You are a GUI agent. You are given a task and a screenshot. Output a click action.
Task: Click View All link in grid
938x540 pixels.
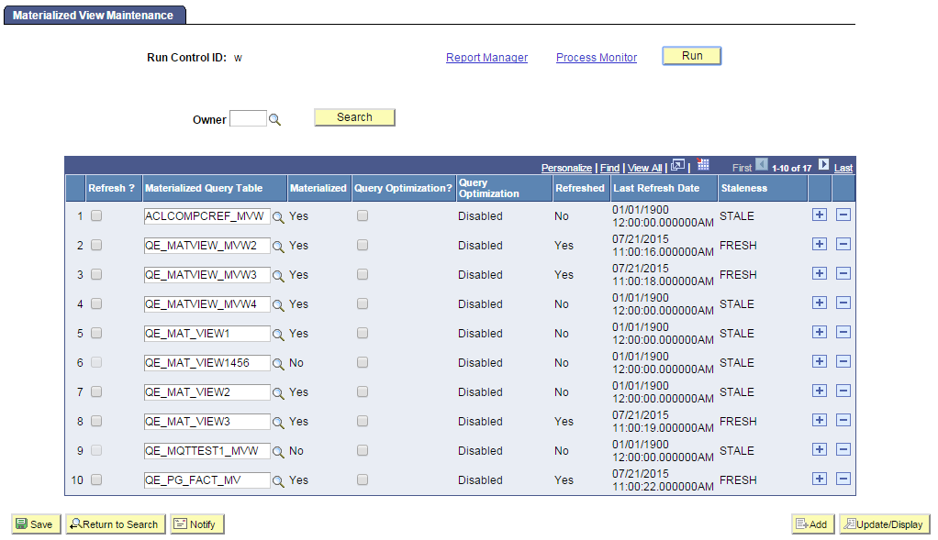click(x=645, y=169)
